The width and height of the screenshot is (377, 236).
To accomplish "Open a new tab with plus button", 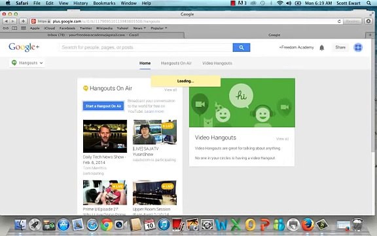I will pyautogui.click(x=370, y=35).
